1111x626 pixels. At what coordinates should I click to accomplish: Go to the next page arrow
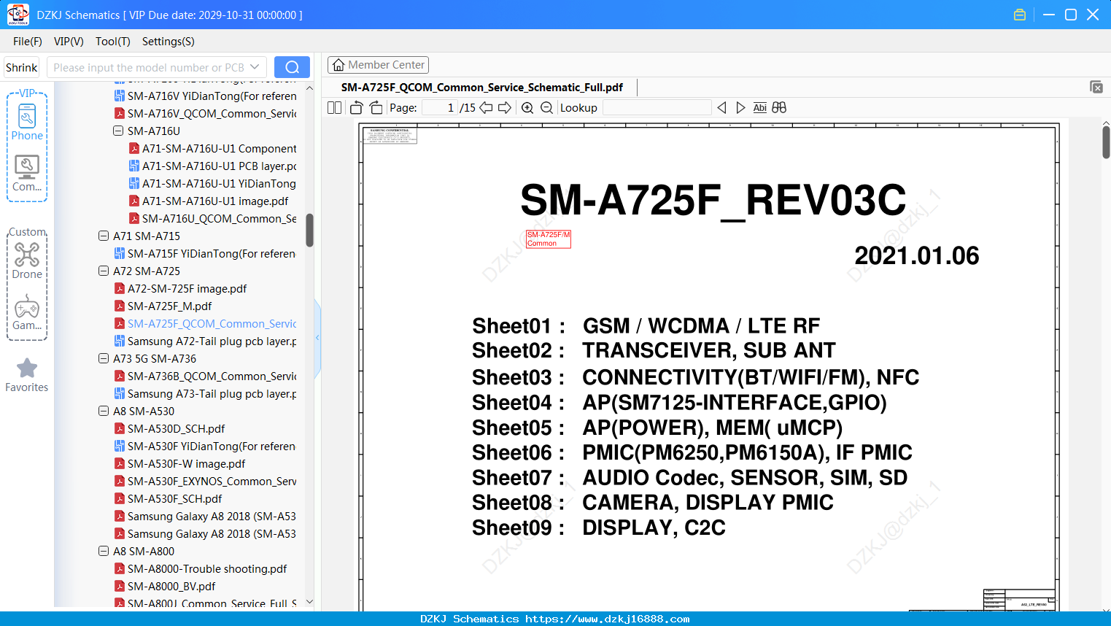(505, 108)
